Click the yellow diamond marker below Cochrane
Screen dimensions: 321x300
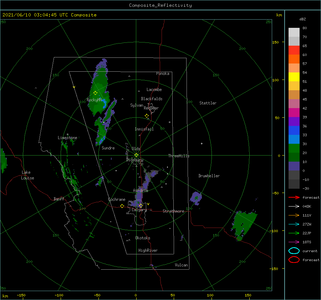pos(122,206)
